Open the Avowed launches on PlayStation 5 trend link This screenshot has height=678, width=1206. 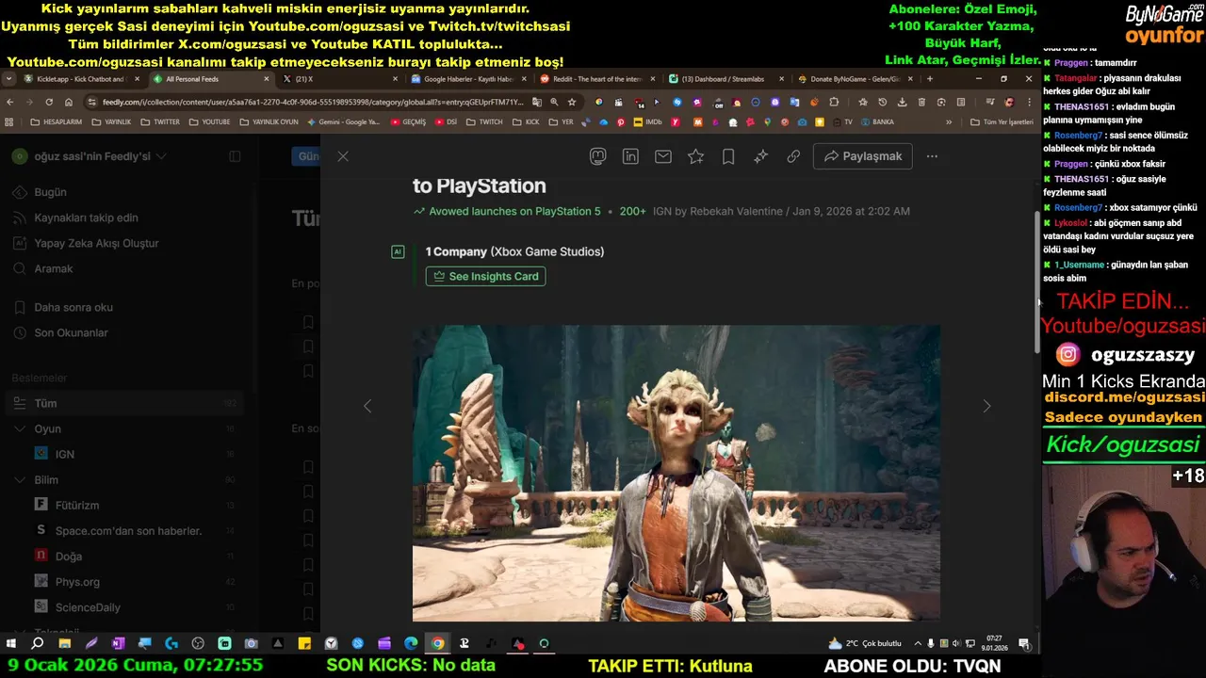[x=514, y=211]
